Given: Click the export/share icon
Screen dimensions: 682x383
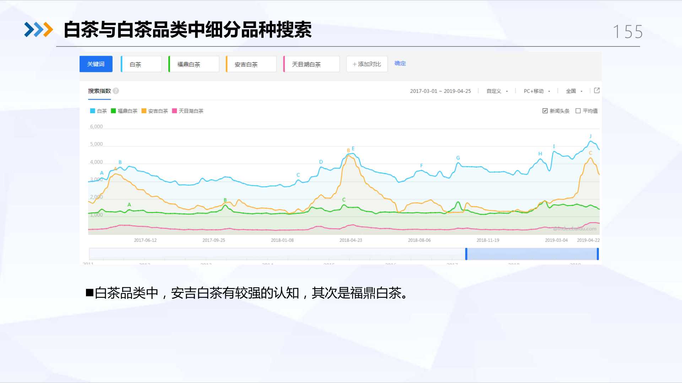Looking at the screenshot, I should click(597, 91).
